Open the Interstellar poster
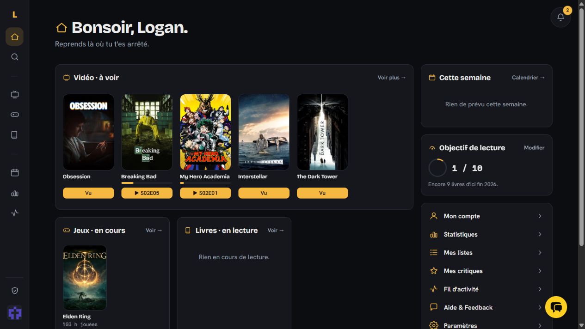Screen dimensions: 585x329 [x=264, y=132]
